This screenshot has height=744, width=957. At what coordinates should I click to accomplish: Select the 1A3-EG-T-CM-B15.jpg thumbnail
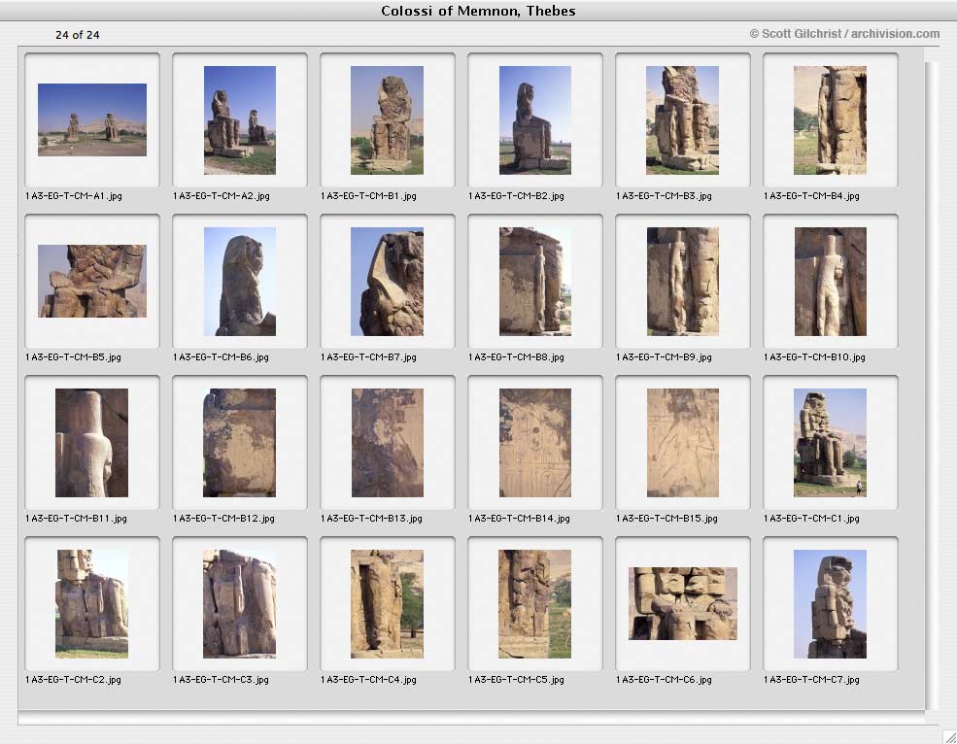coord(683,443)
